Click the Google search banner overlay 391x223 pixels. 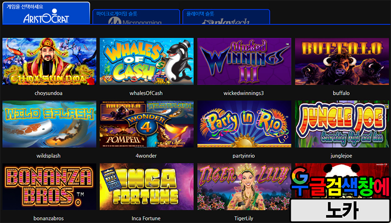click(340, 182)
